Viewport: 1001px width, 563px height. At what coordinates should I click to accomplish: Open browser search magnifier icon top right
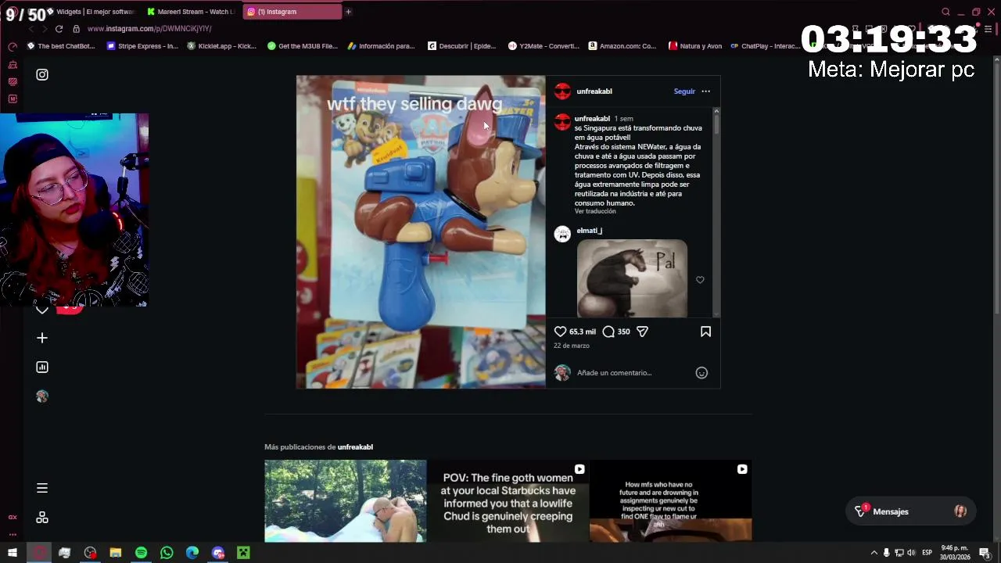pos(945,12)
